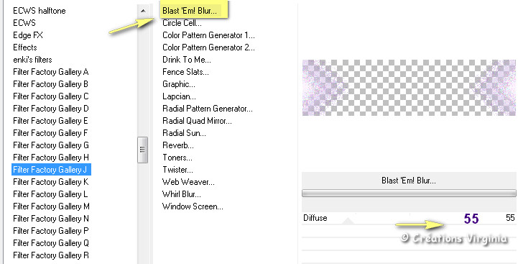
Task: Select ECWS halftone category
Action: pyautogui.click(x=40, y=11)
